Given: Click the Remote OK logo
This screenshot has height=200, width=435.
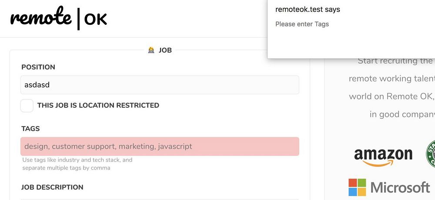Looking at the screenshot, I should [59, 18].
